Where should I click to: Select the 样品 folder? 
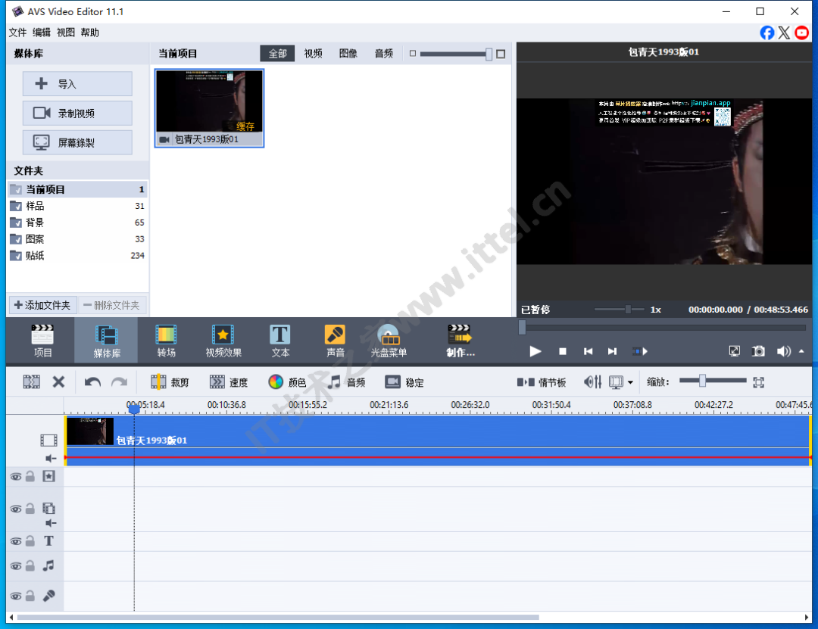[x=77, y=206]
